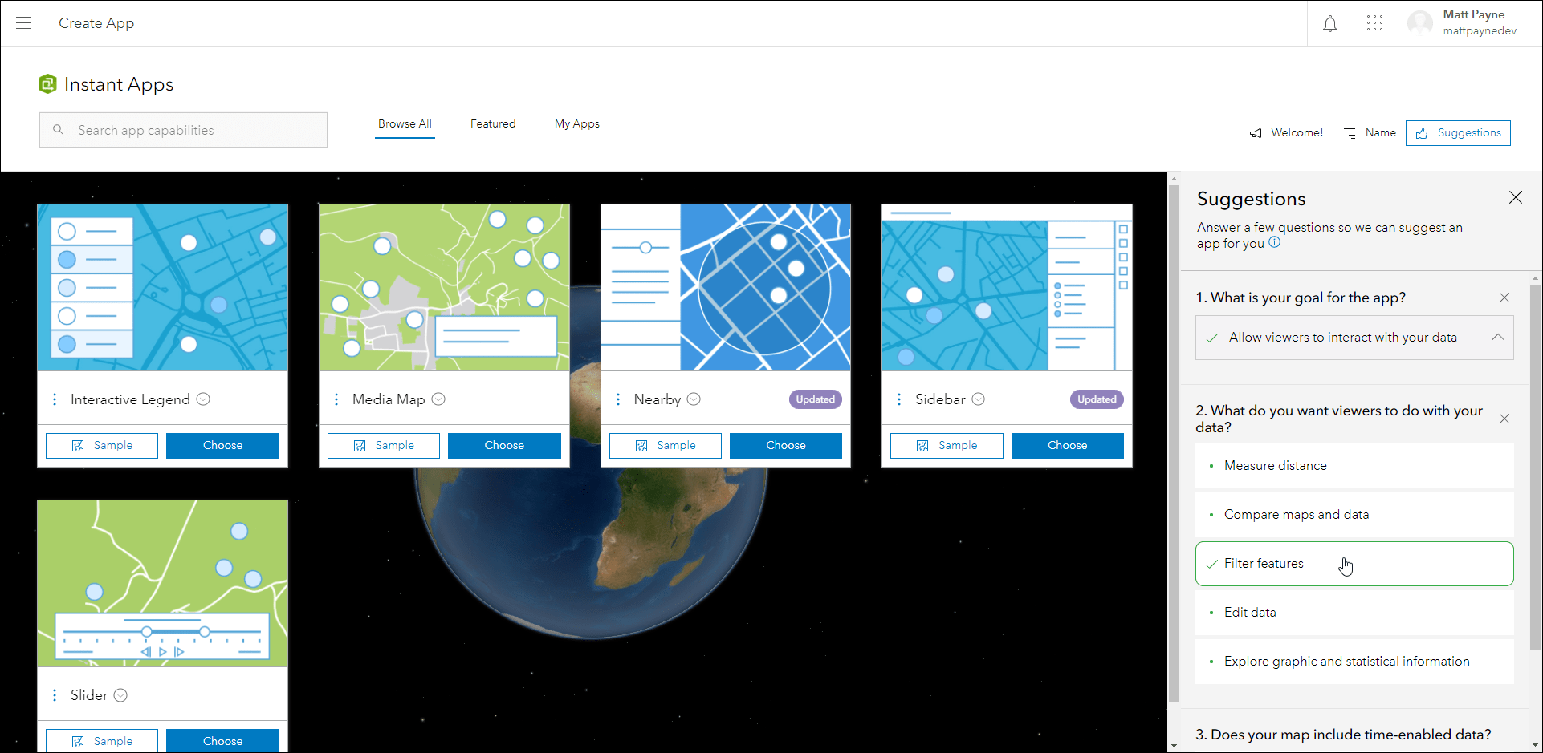Open the notifications bell

[1330, 23]
